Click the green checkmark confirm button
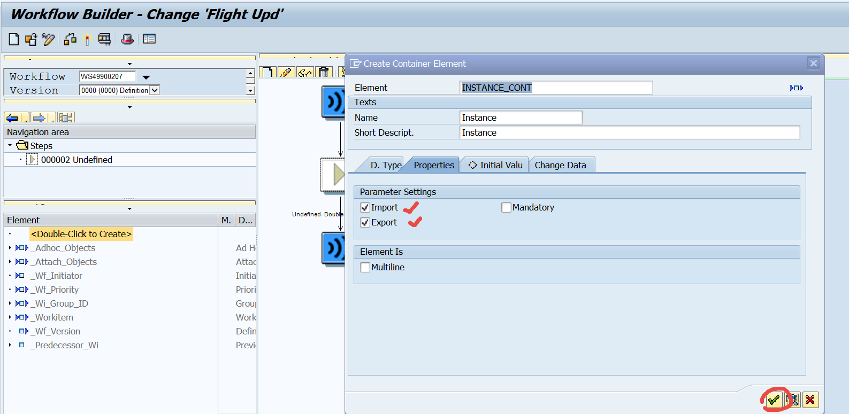 [x=774, y=400]
